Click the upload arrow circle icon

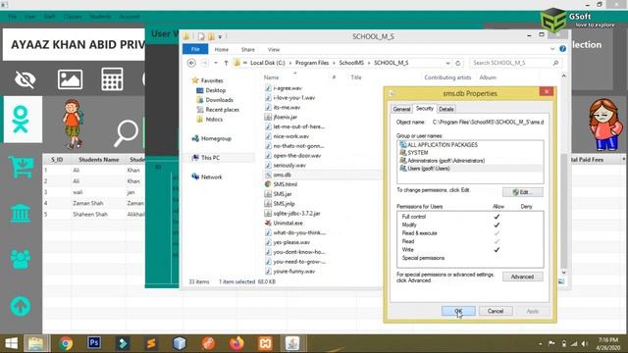tap(21, 306)
